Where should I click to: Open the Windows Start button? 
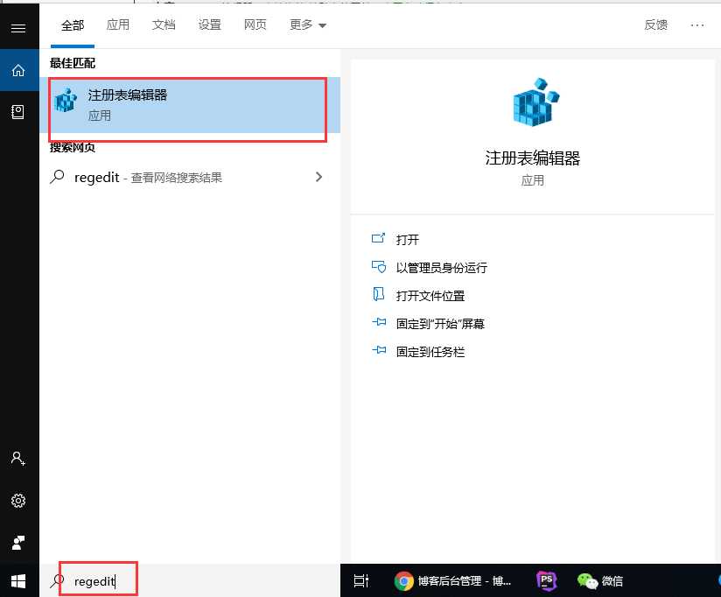pos(18,581)
